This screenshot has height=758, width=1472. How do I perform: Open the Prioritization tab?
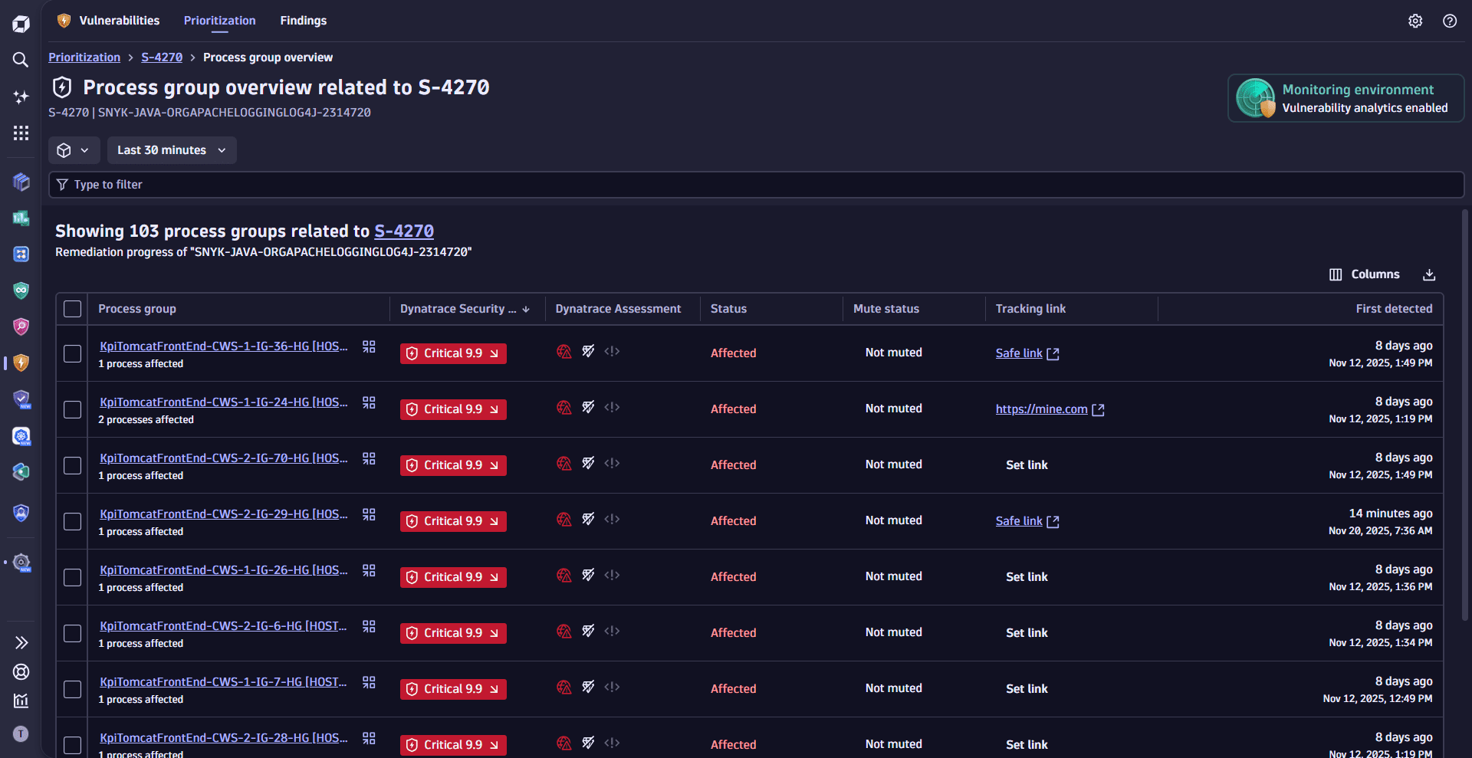click(x=219, y=21)
